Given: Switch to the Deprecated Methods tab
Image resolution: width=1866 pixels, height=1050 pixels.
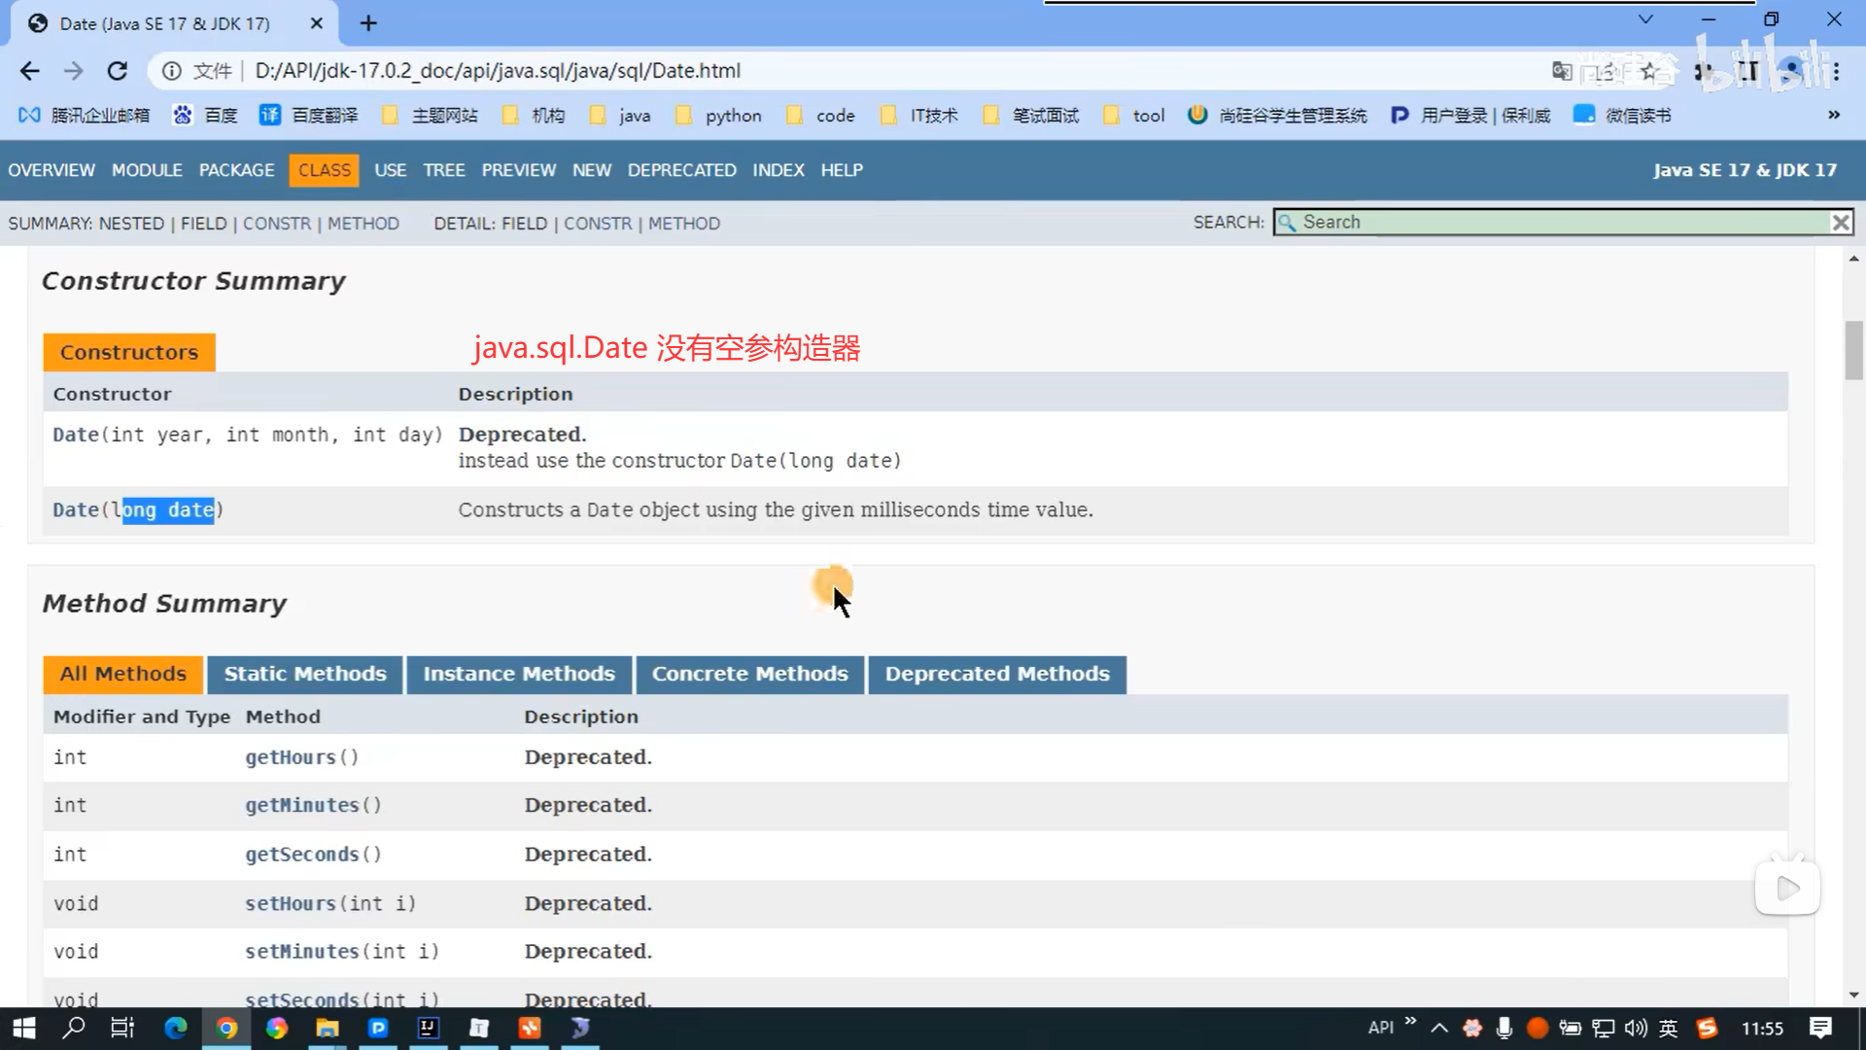Looking at the screenshot, I should tap(996, 674).
